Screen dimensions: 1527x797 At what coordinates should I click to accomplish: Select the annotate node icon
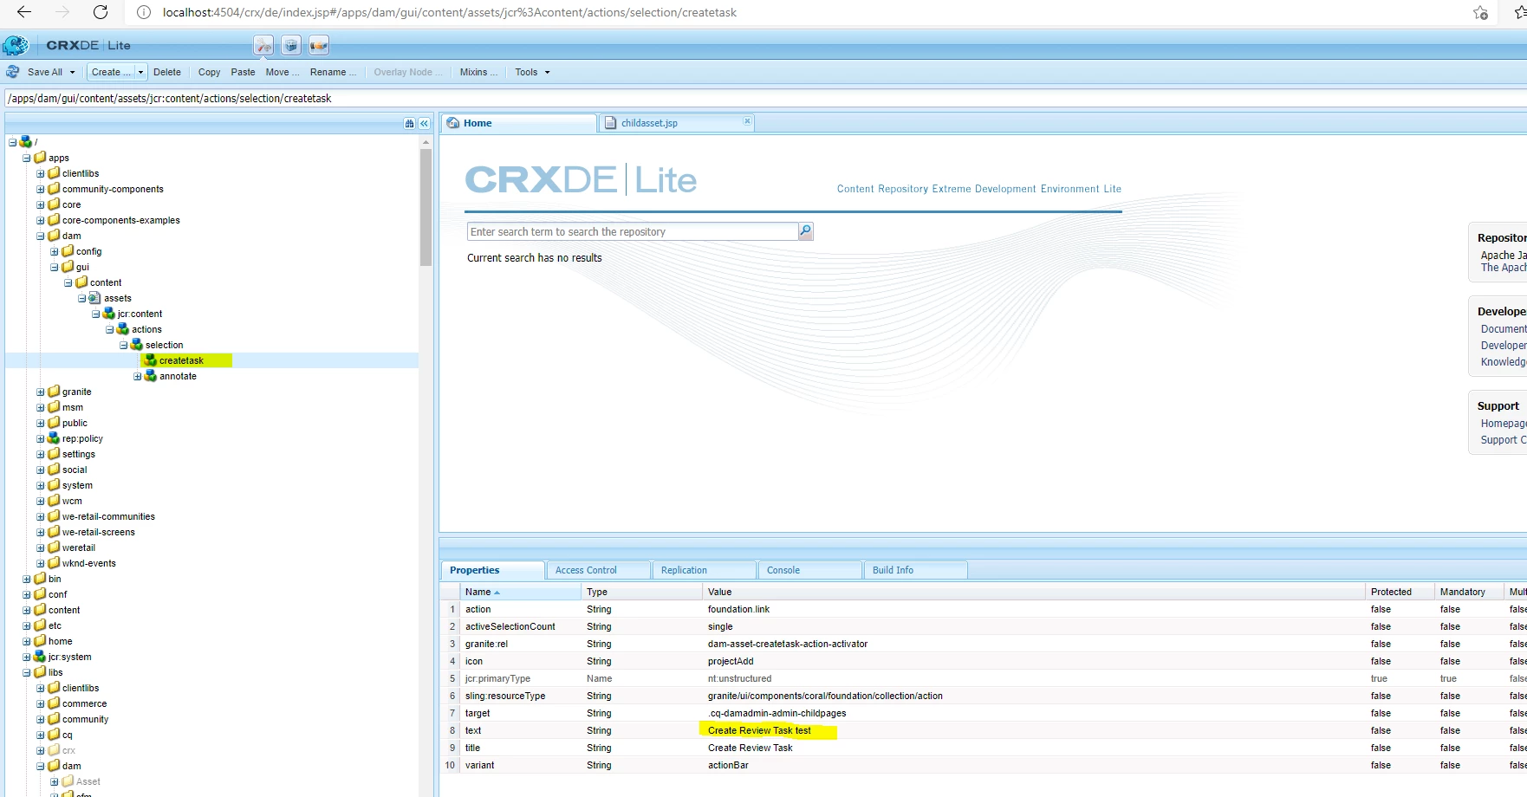coord(151,376)
